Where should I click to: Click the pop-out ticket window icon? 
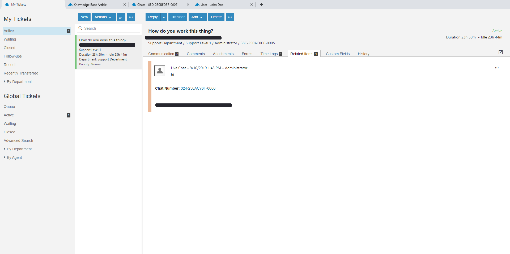(500, 52)
